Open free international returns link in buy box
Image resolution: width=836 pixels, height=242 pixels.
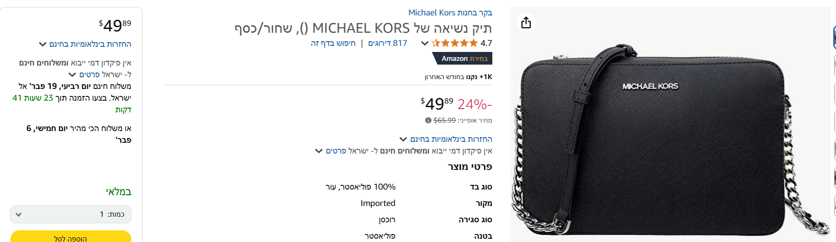[x=90, y=44]
